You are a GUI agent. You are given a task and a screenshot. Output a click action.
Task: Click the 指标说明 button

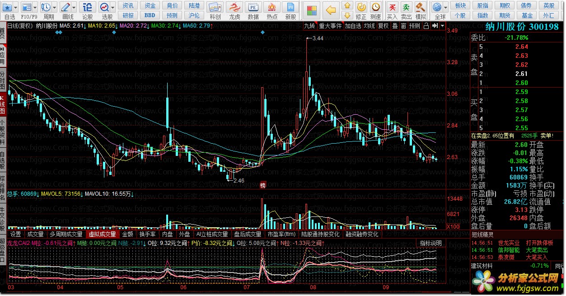tap(431, 243)
